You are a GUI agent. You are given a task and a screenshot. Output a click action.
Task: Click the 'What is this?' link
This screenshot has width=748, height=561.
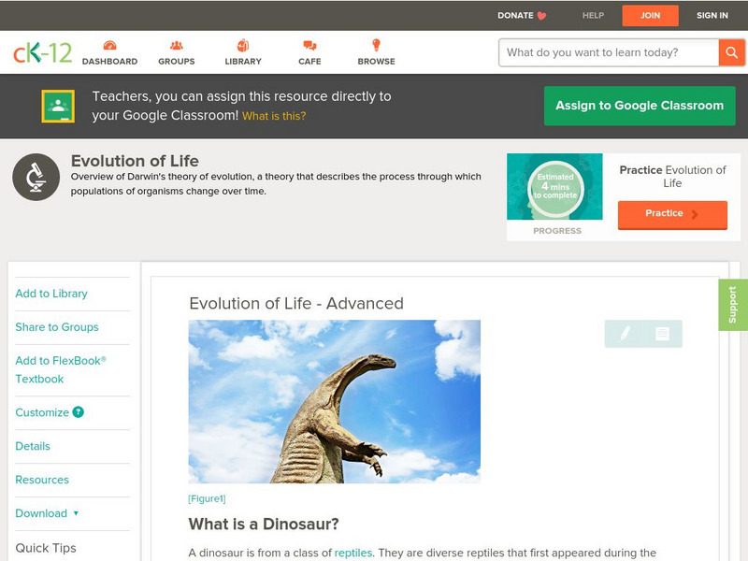(x=274, y=116)
